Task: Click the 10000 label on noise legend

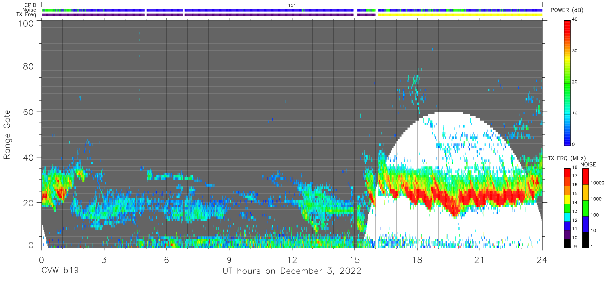Action: pos(599,183)
